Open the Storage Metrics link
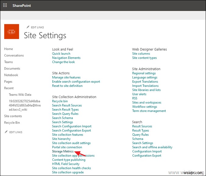 click(x=63, y=152)
